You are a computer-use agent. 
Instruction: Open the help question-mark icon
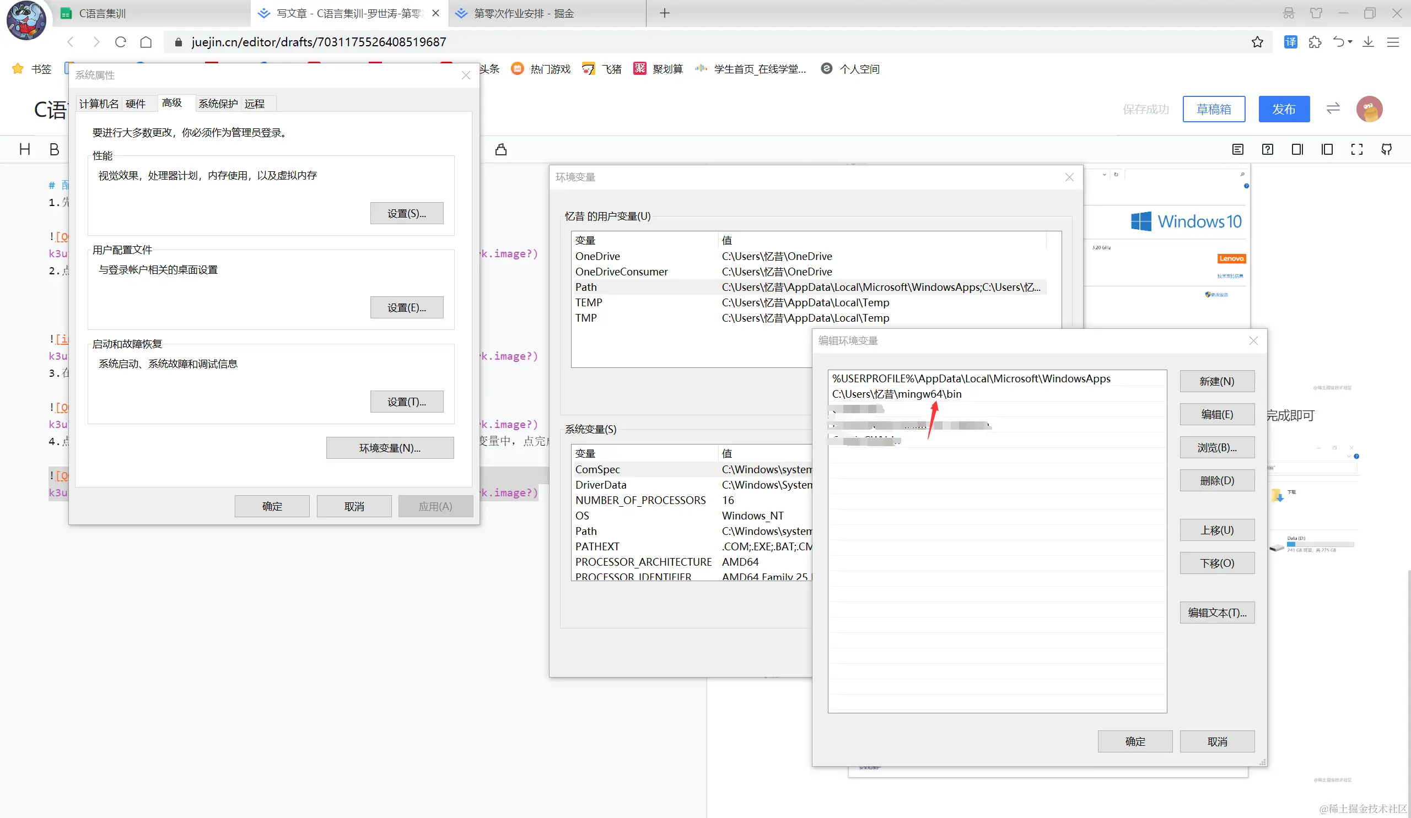[1268, 149]
